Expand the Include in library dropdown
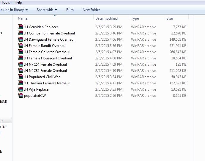 [x=14, y=10]
